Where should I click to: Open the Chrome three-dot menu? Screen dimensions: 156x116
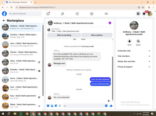pos(153,7)
